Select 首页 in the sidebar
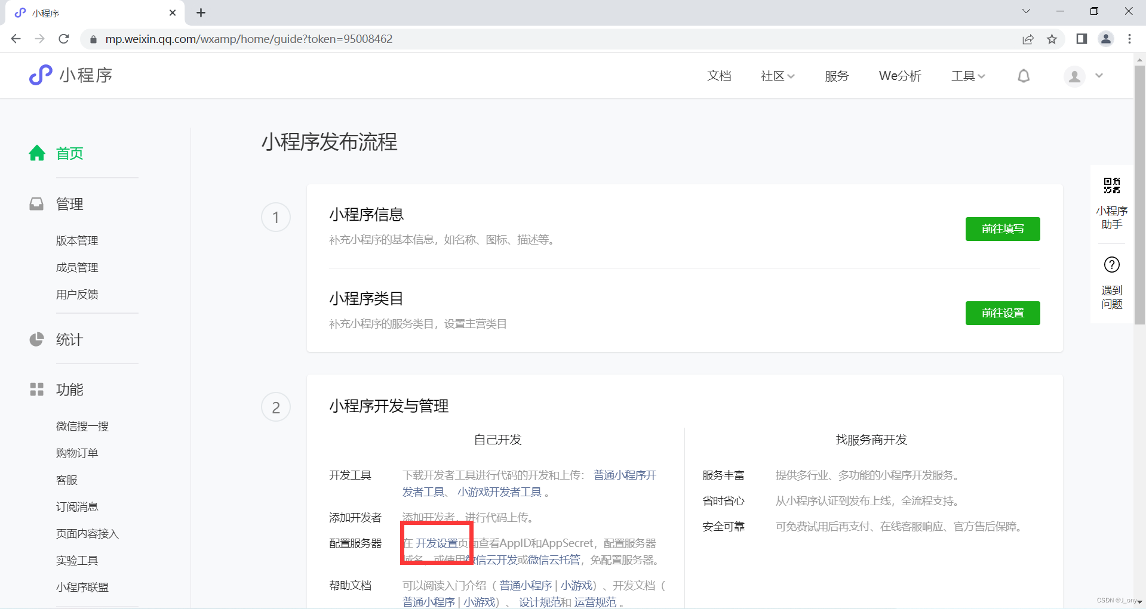The width and height of the screenshot is (1146, 609). coord(69,153)
